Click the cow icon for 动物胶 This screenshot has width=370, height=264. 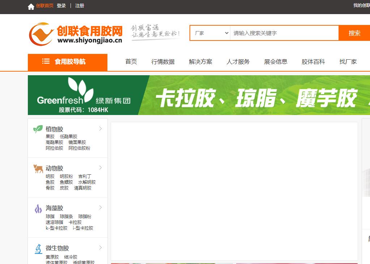38,169
